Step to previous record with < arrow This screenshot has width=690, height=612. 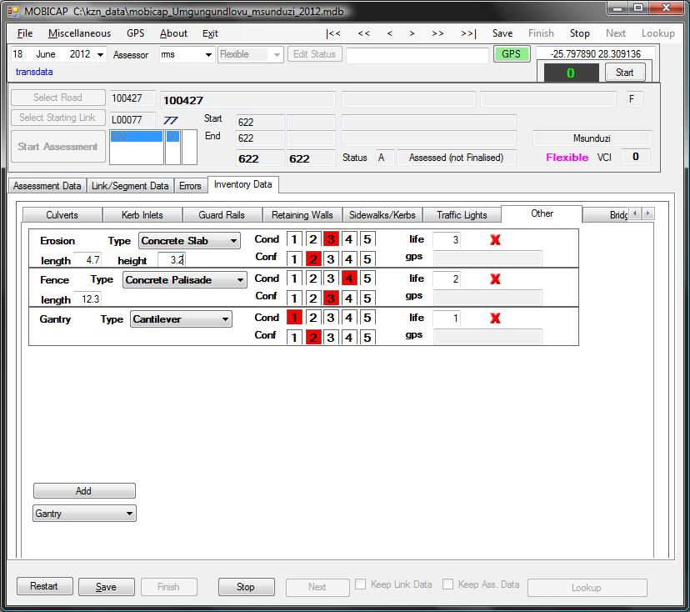coord(389,33)
